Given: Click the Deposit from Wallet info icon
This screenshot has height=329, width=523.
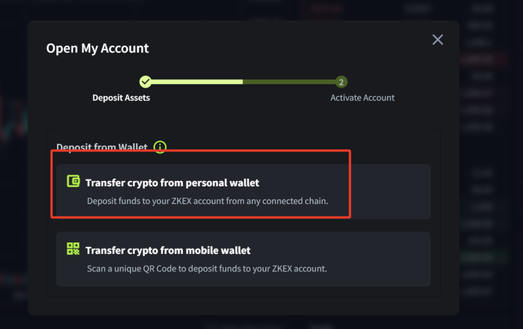Looking at the screenshot, I should pos(160,147).
